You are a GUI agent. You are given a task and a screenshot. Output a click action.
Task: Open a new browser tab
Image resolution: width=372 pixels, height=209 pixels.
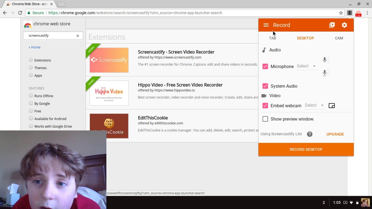coord(61,4)
